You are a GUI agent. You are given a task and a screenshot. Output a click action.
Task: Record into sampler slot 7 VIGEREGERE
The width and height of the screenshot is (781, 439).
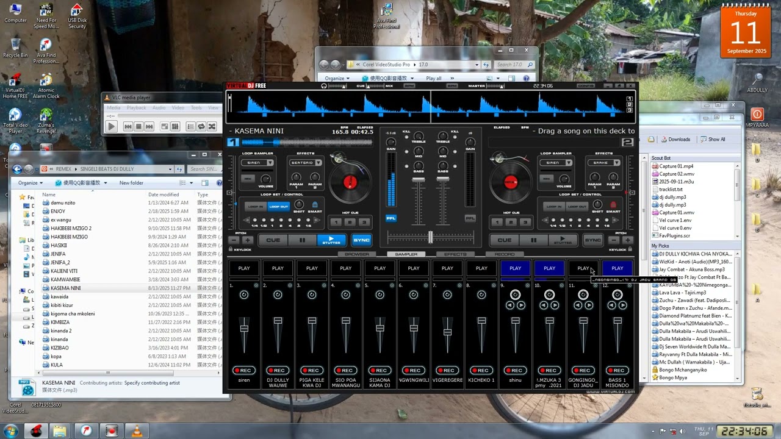[x=447, y=370]
